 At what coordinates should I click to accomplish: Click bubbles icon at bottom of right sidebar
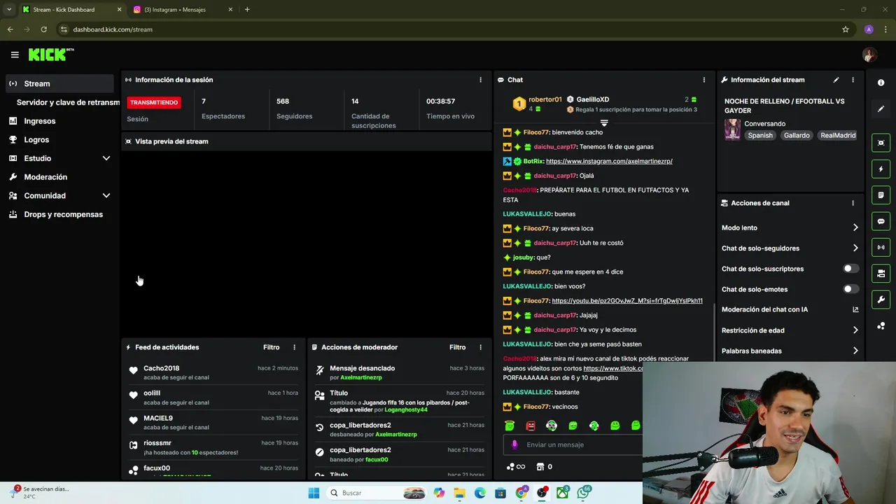(x=881, y=326)
